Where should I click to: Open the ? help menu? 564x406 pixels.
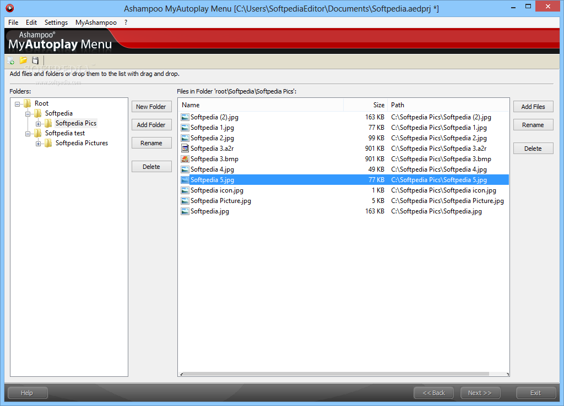126,22
